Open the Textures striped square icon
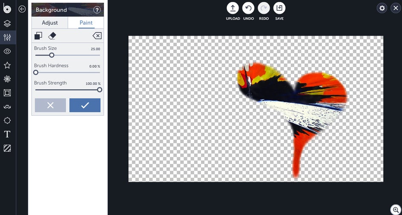The image size is (402, 215). (x=7, y=148)
